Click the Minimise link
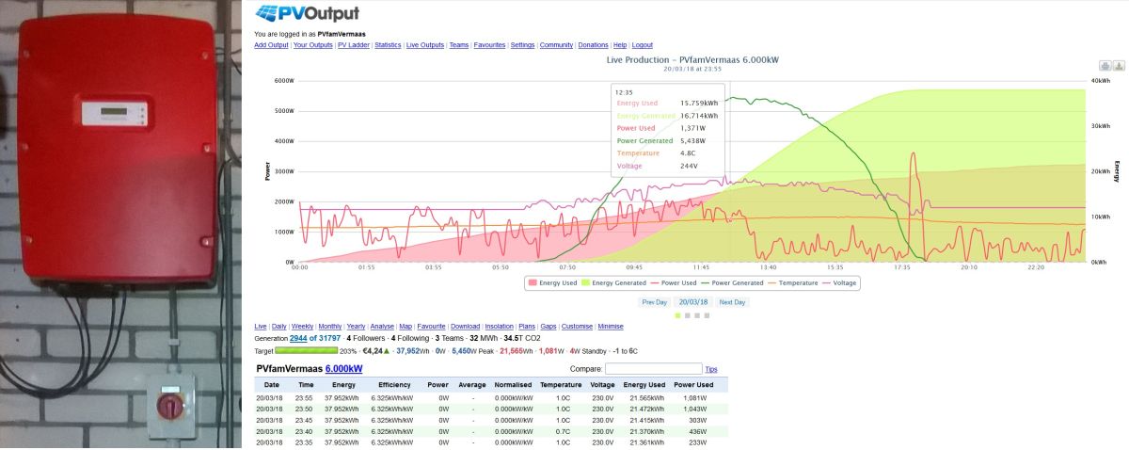1129x450 pixels. point(611,327)
